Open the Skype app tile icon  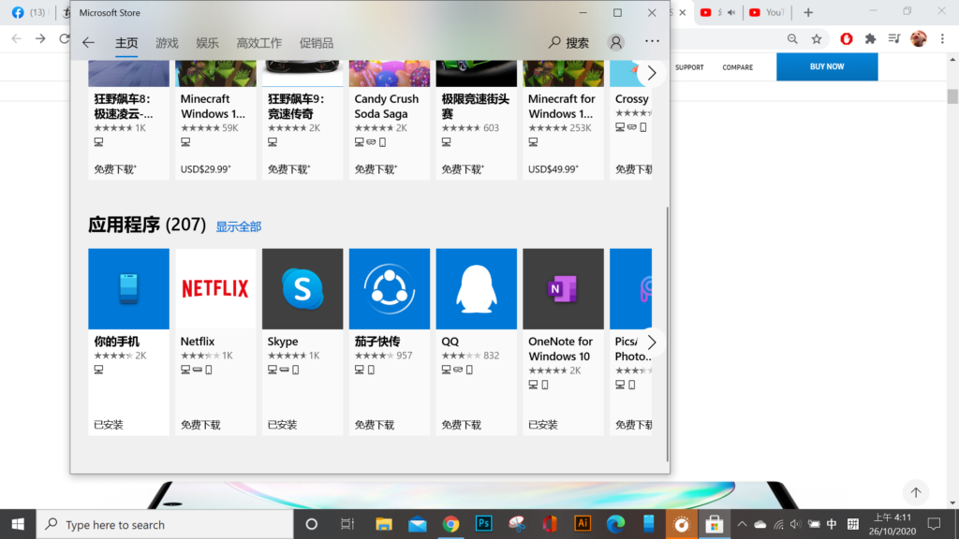click(302, 288)
